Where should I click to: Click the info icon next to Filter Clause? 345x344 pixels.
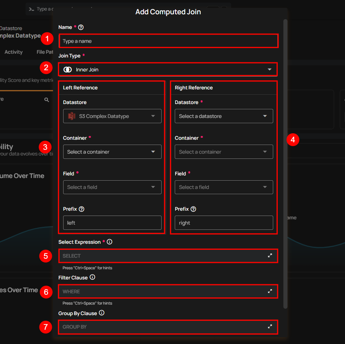[x=92, y=278]
